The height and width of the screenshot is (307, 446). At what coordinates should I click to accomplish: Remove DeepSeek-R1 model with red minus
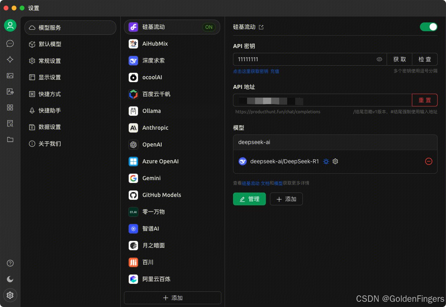pyautogui.click(x=428, y=161)
